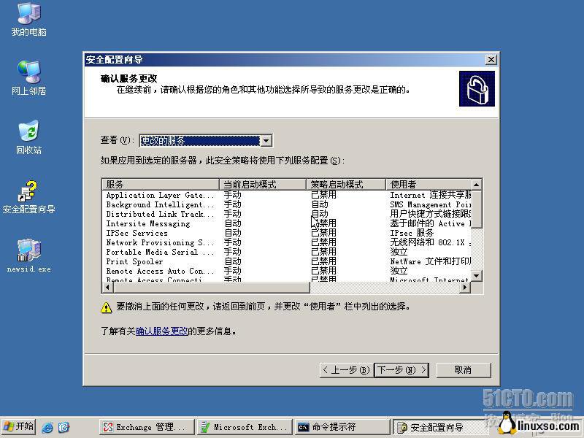Click the yellow warning triangle icon
The height and width of the screenshot is (438, 584).
pyautogui.click(x=107, y=307)
